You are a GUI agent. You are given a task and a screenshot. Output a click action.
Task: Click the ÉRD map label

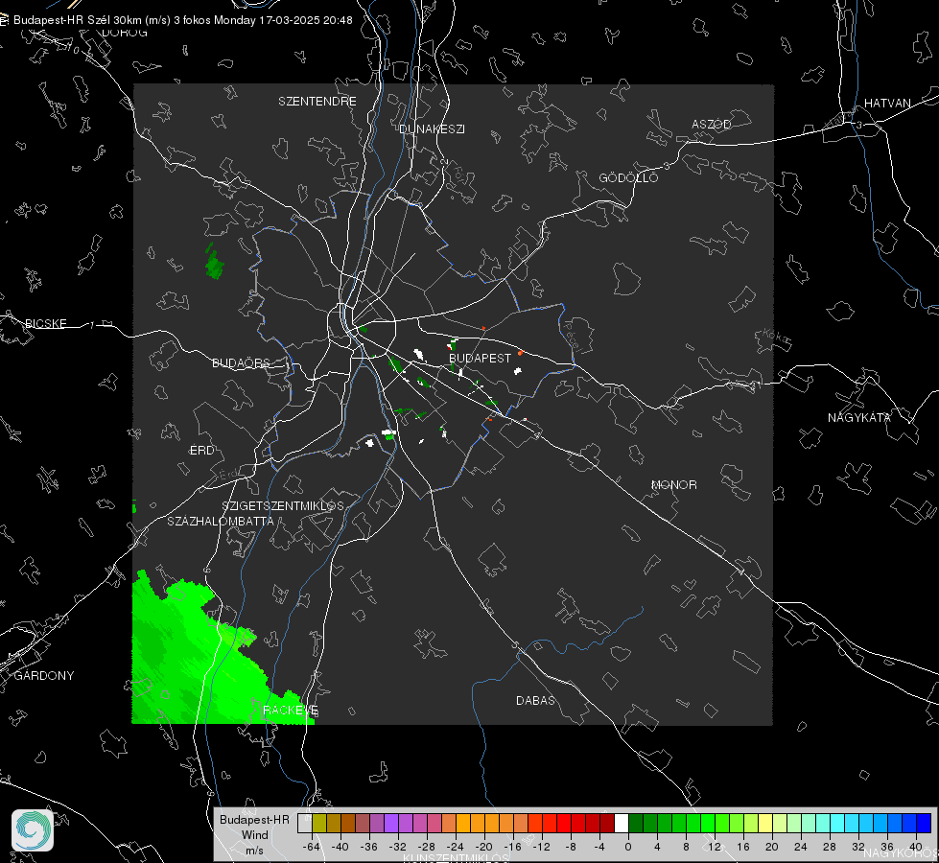pos(201,451)
